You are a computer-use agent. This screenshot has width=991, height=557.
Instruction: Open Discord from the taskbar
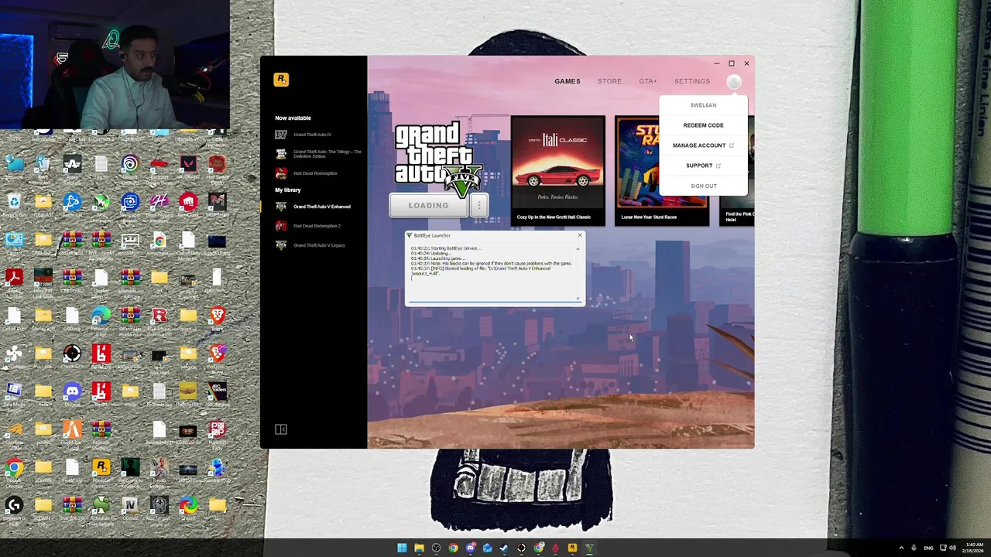pyautogui.click(x=470, y=548)
